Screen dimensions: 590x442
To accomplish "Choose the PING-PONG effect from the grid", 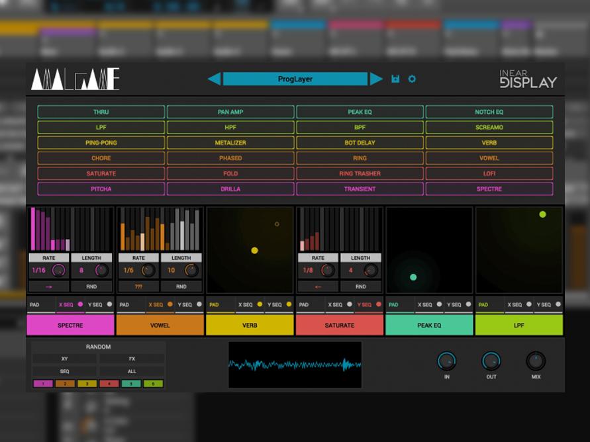I will 101,143.
